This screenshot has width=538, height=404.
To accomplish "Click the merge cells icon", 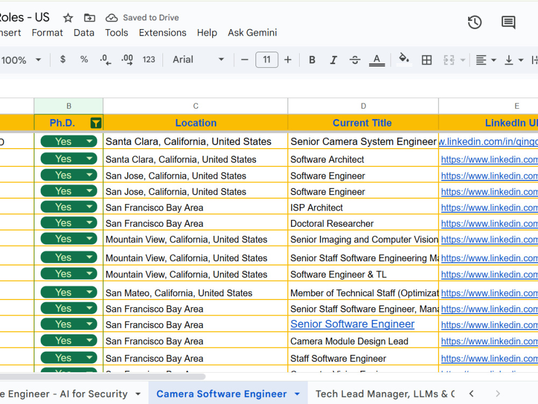I will [449, 60].
